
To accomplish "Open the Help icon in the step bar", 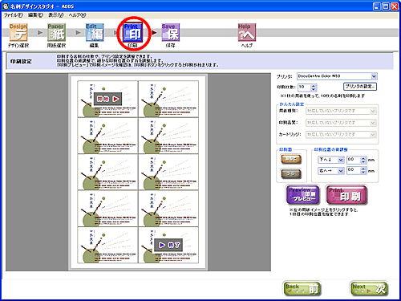I will (x=247, y=32).
